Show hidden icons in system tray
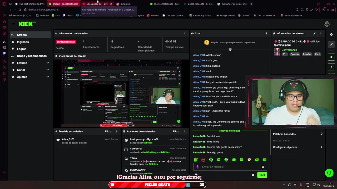 coord(284,185)
